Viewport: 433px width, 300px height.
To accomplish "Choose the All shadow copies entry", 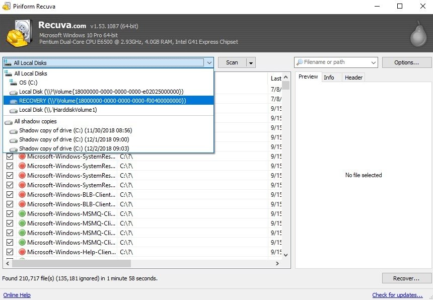I will (x=108, y=121).
